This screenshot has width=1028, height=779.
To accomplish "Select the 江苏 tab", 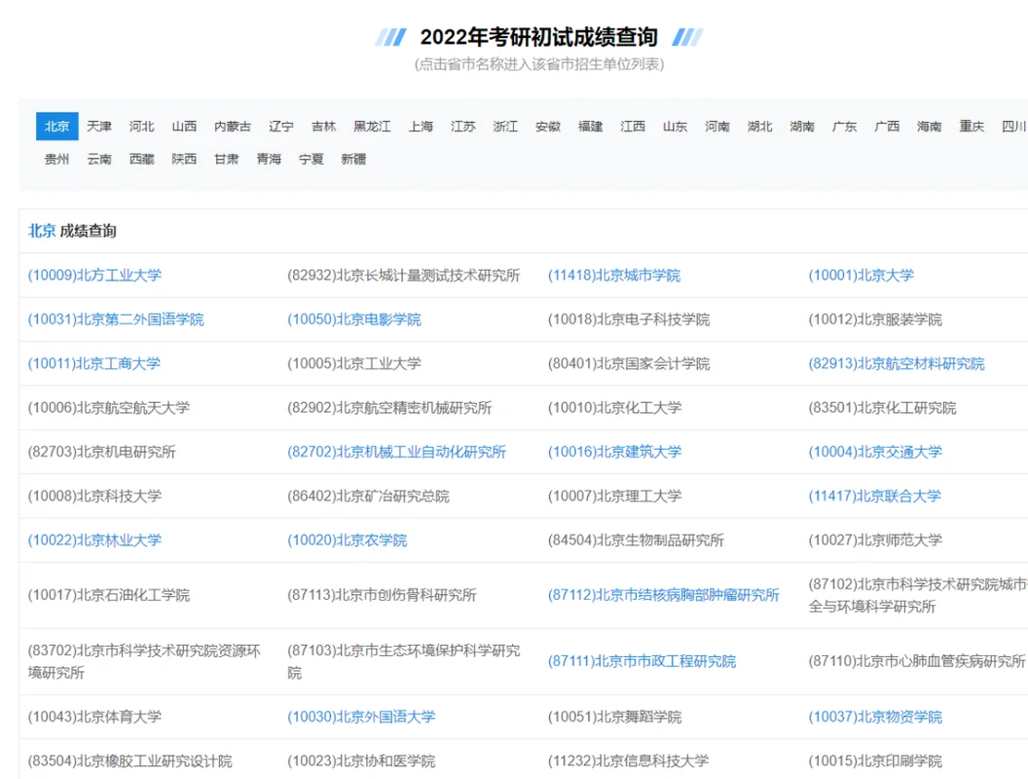I will coord(462,126).
